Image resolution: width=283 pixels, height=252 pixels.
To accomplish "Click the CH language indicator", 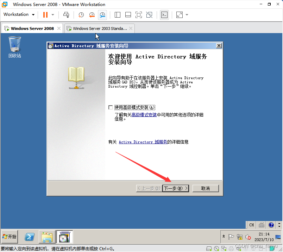I will [251, 225].
